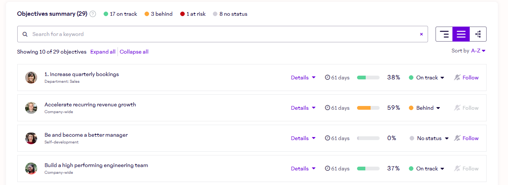The width and height of the screenshot is (508, 185).
Task: Click the 59% orange progress bar
Action: tap(368, 108)
